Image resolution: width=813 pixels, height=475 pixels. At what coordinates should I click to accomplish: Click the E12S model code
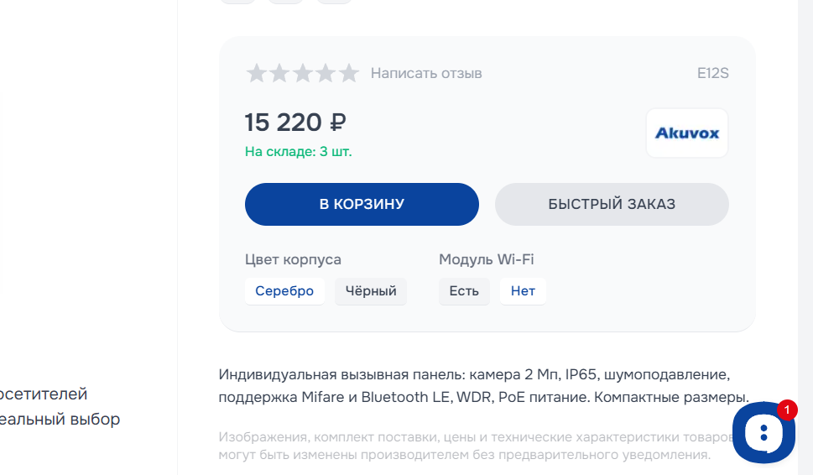[x=712, y=74]
